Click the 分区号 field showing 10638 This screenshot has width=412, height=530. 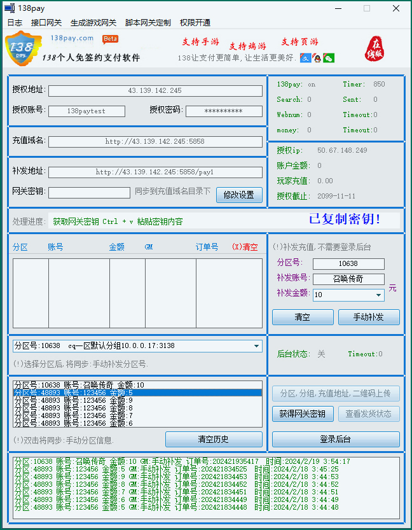click(348, 263)
